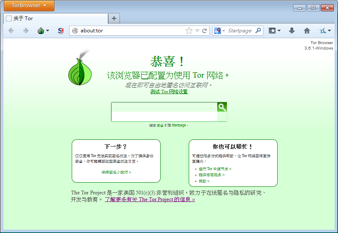Open the URL history dropdown arrow

[197, 31]
